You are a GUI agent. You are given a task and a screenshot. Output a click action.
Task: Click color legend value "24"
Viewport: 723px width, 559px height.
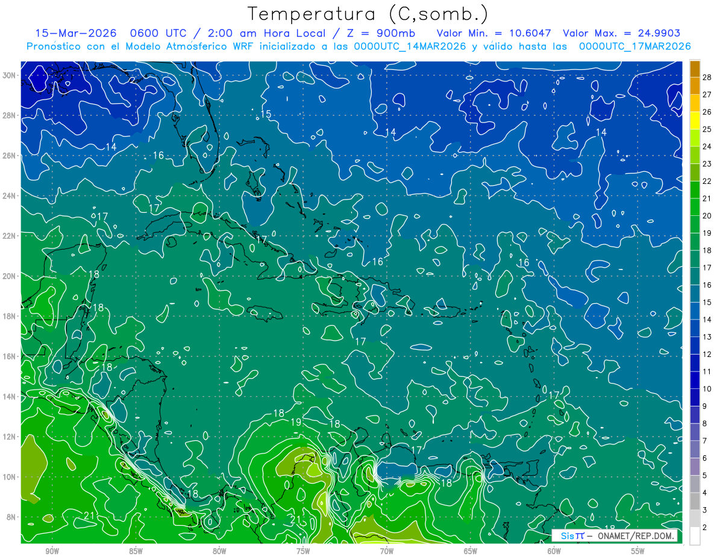707,147
